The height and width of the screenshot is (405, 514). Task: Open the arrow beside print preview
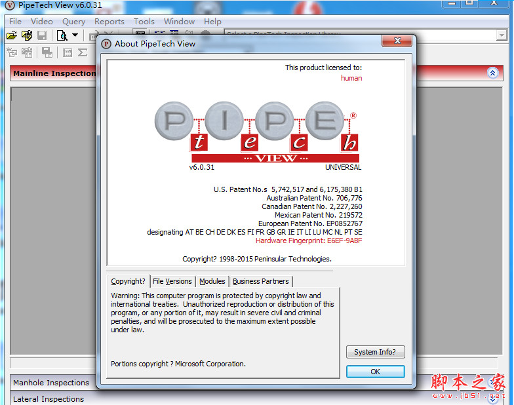(x=75, y=35)
